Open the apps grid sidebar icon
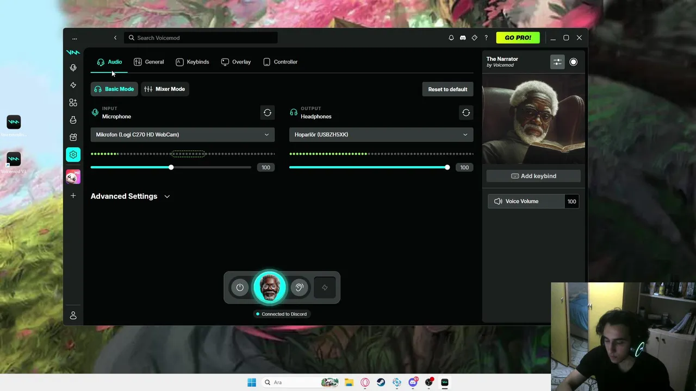The height and width of the screenshot is (391, 696). (73, 103)
